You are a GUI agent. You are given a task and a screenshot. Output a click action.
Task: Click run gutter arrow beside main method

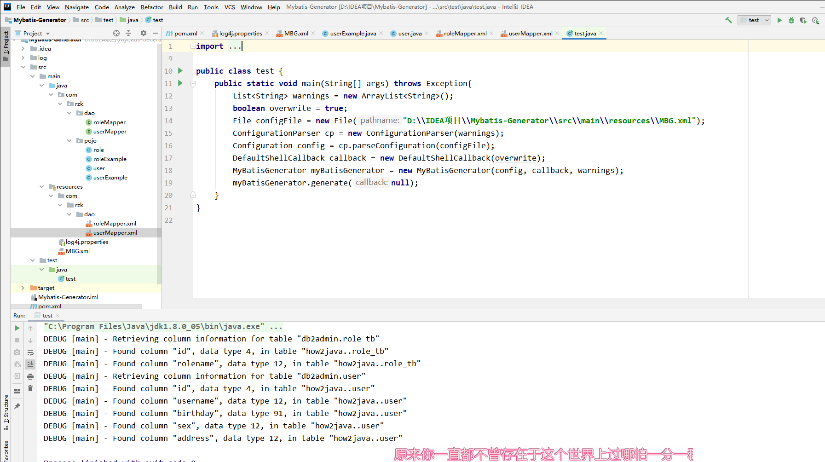coord(180,83)
